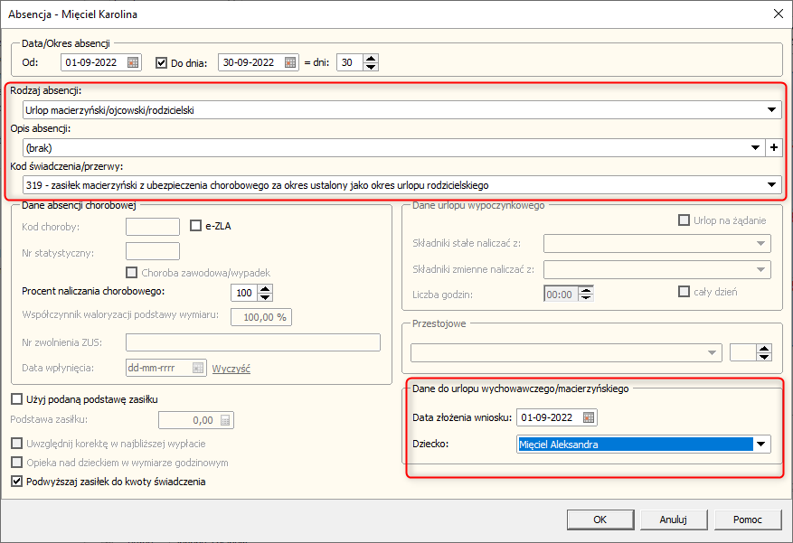The height and width of the screenshot is (543, 793).
Task: Click Współczynnik waloryzacji podstawy wymiaru field
Action: tap(261, 317)
